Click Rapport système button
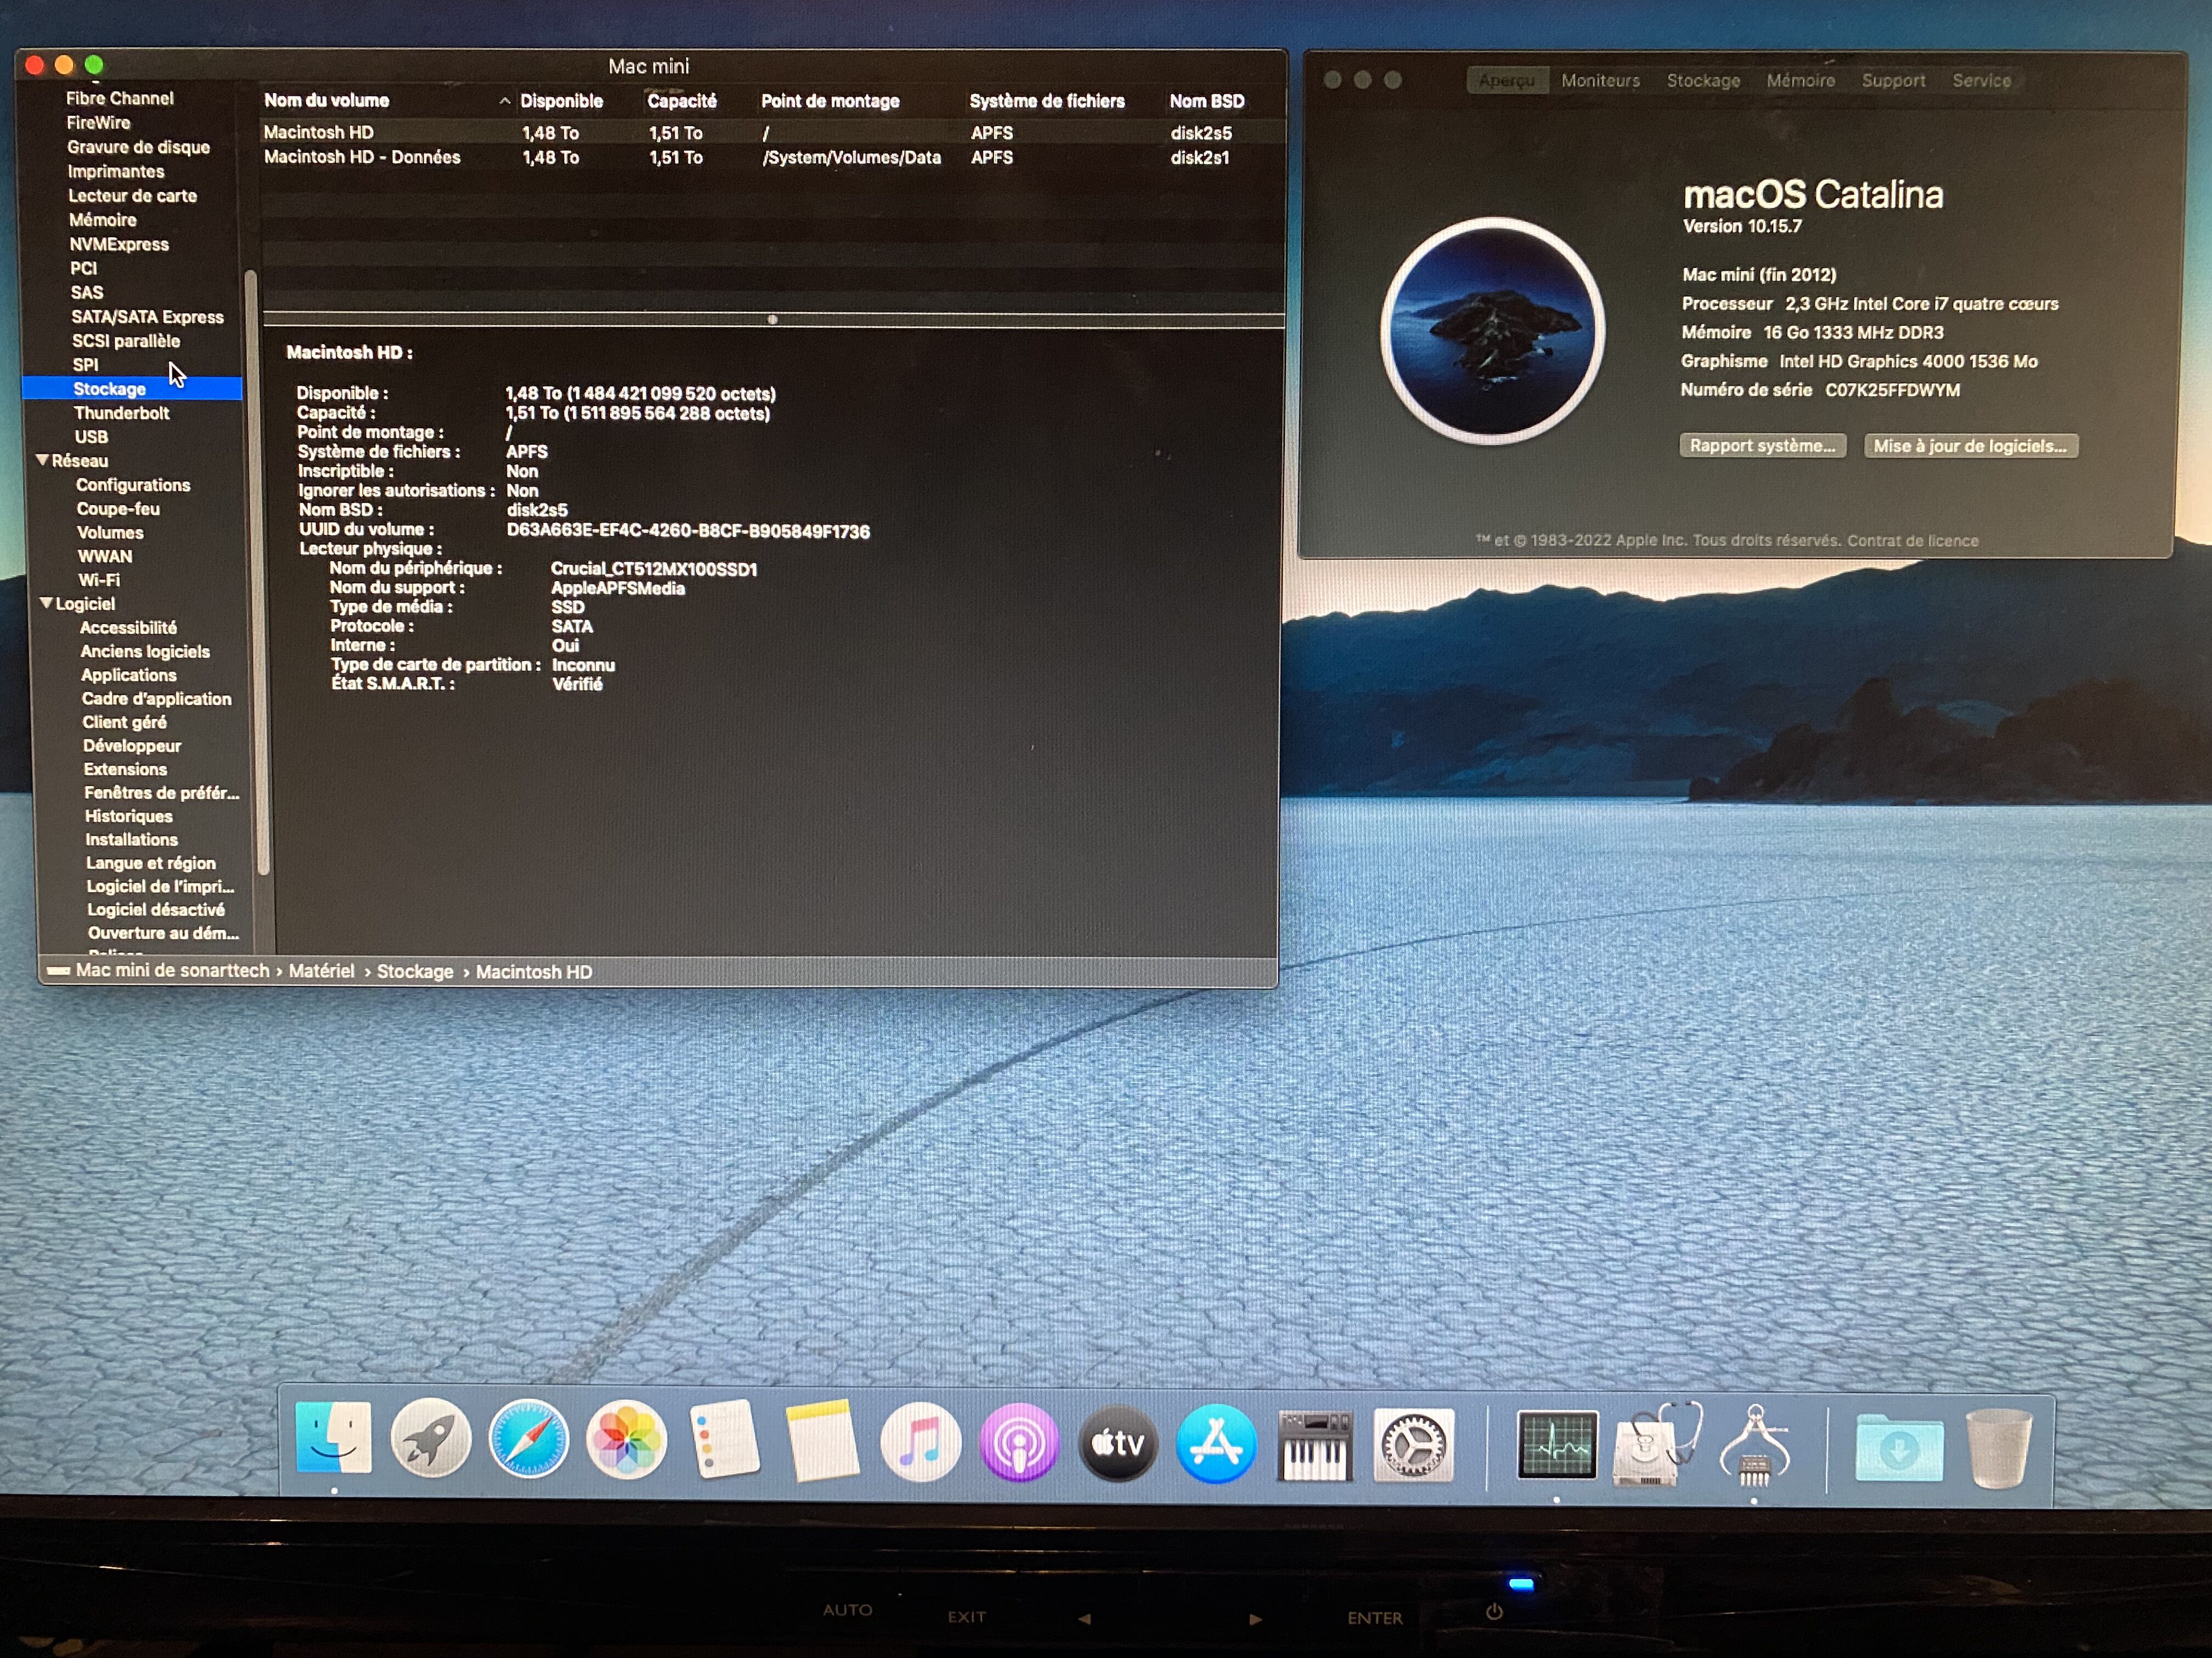The image size is (2212, 1658). (1762, 446)
